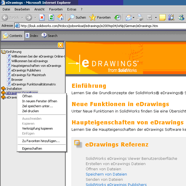Image resolution: width=186 pixels, height=186 pixels.
Task: Click Haupteigenschaften von eDrawings orange heading
Action: [x=128, y=122]
